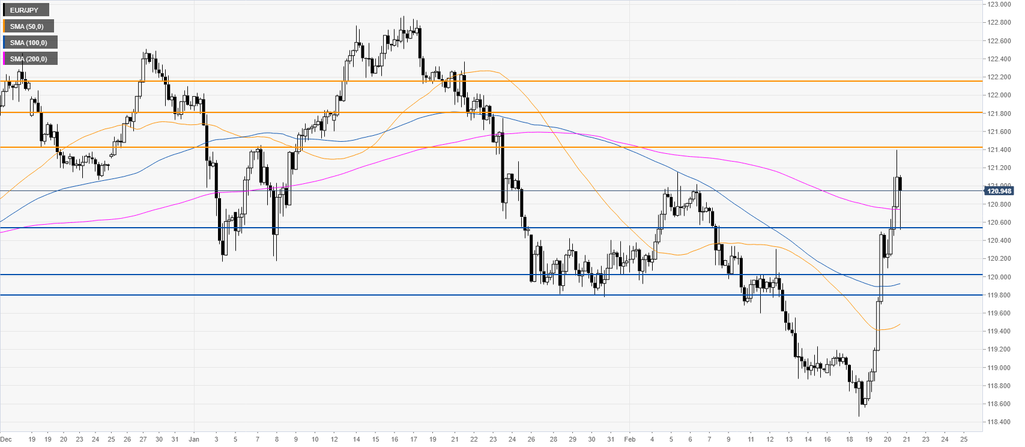The height and width of the screenshot is (447, 1025).
Task: Click the 122.200 price axis label
Action: (x=1000, y=77)
